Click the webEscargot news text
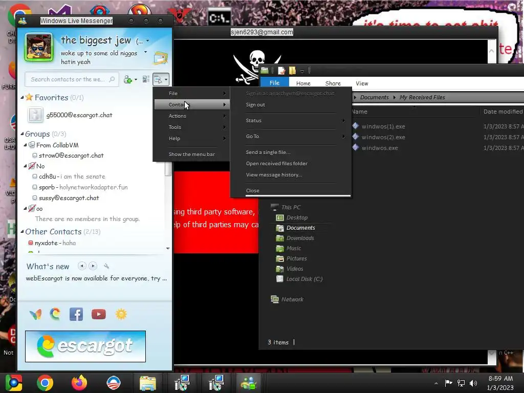This screenshot has height=393, width=524. (x=96, y=278)
